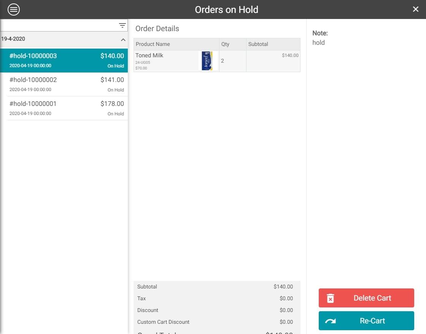Click the Toned Milk product name
The image size is (426, 334).
click(149, 55)
